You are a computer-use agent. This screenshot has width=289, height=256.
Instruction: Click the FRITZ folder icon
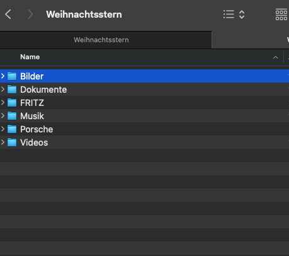coord(12,103)
